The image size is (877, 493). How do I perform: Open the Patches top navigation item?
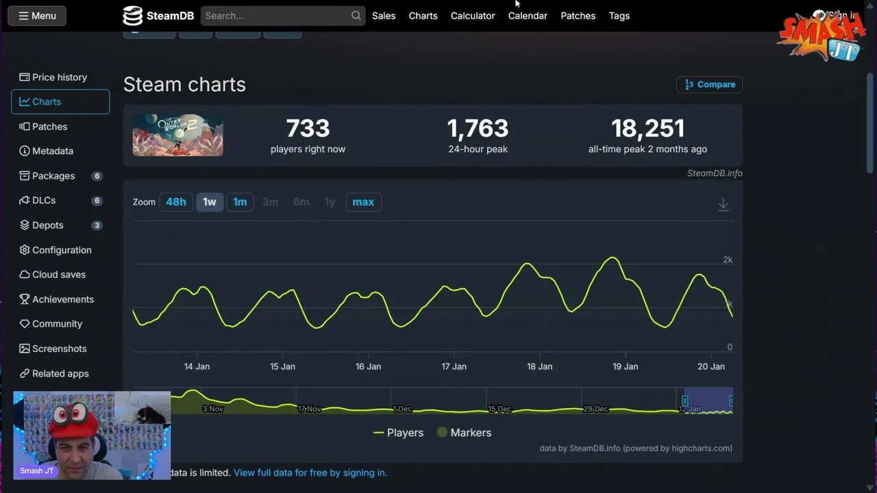(578, 16)
